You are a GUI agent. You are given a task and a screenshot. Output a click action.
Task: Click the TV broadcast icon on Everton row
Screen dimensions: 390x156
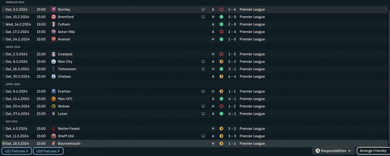(x=203, y=92)
